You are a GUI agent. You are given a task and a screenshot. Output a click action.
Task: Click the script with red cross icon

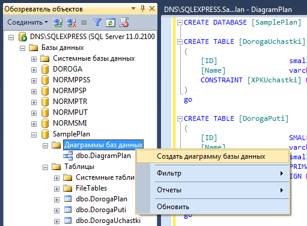(124, 22)
